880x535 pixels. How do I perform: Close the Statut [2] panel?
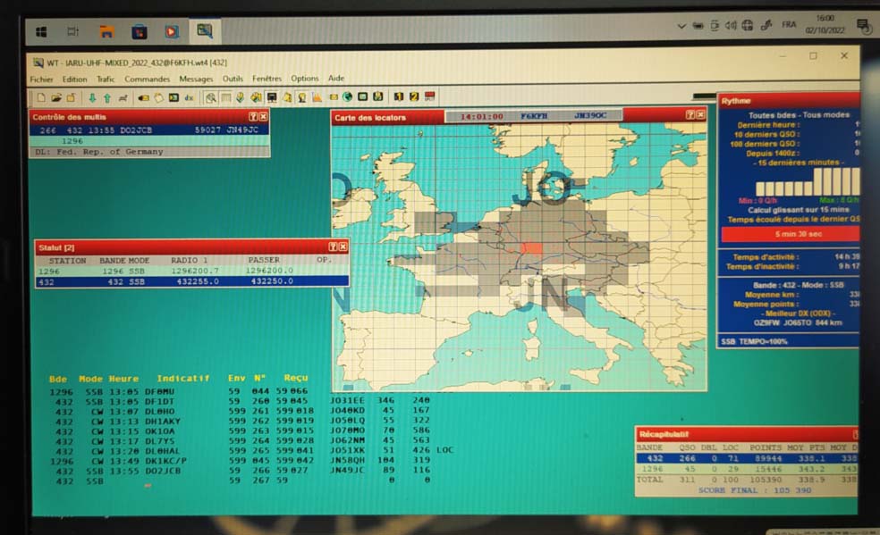[343, 247]
